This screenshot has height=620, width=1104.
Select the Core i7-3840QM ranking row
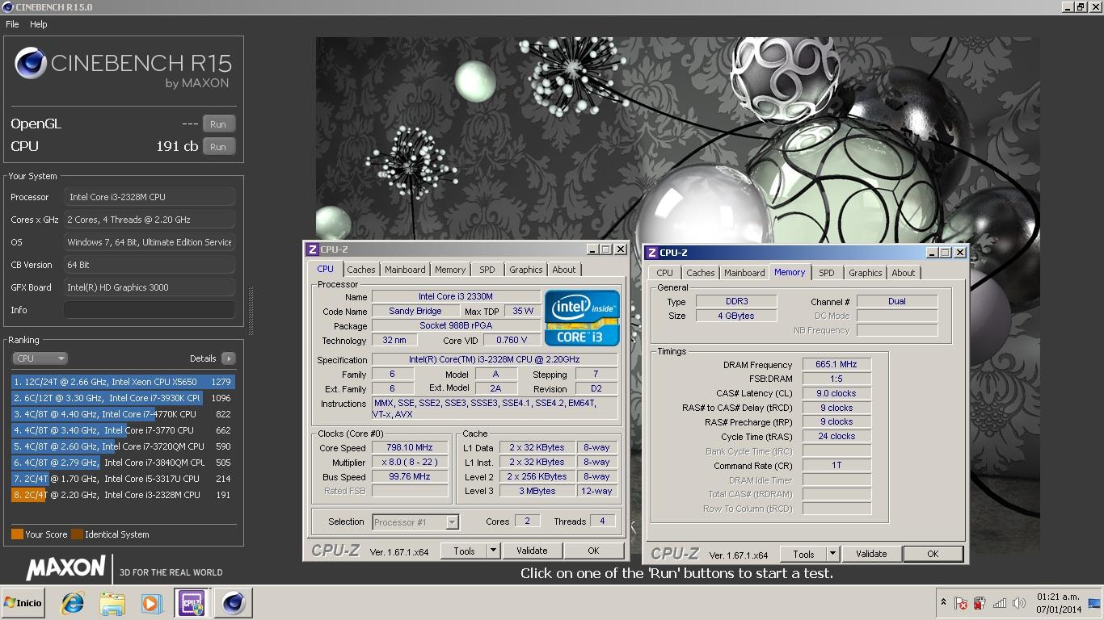122,463
